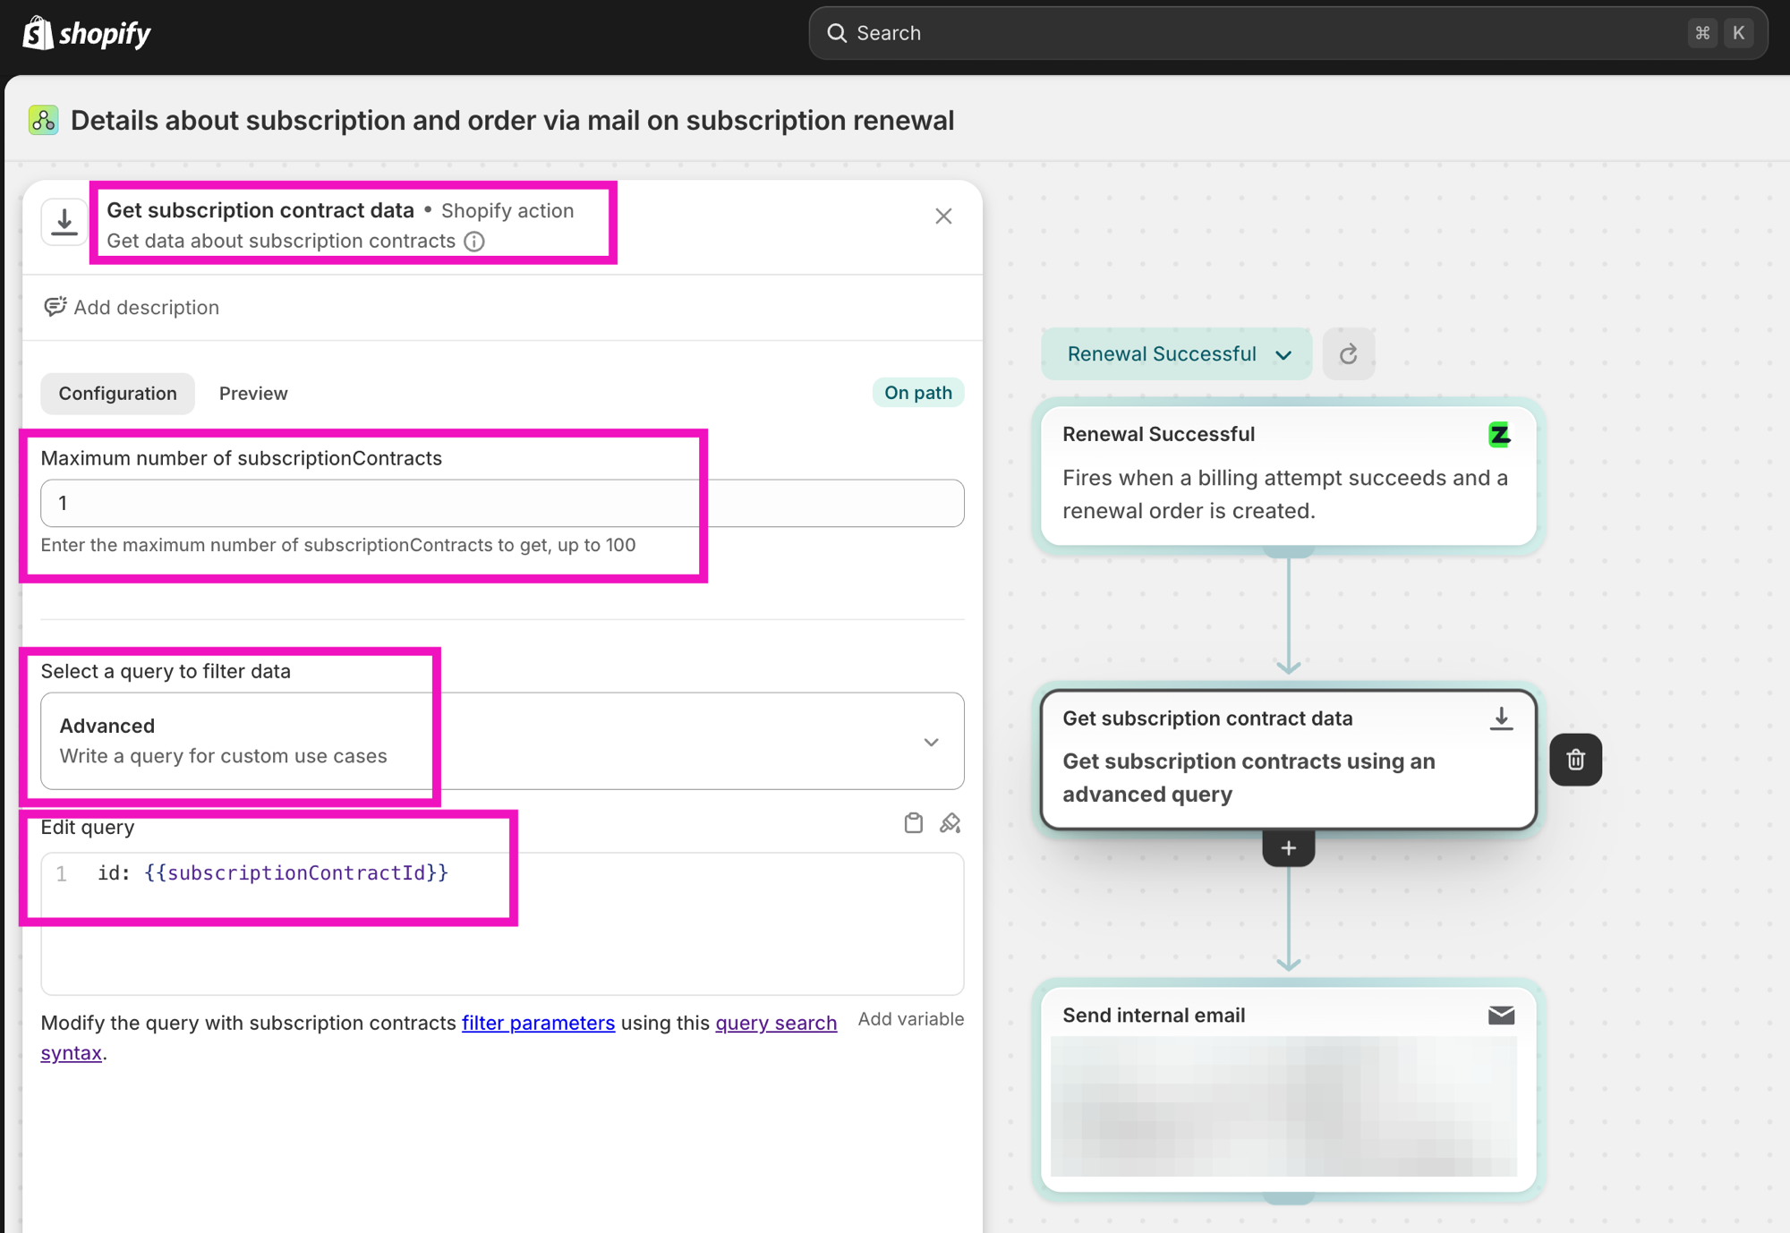Screen dimensions: 1790x1233
Task: Expand the Advanced query type dropdown
Action: coord(502,741)
